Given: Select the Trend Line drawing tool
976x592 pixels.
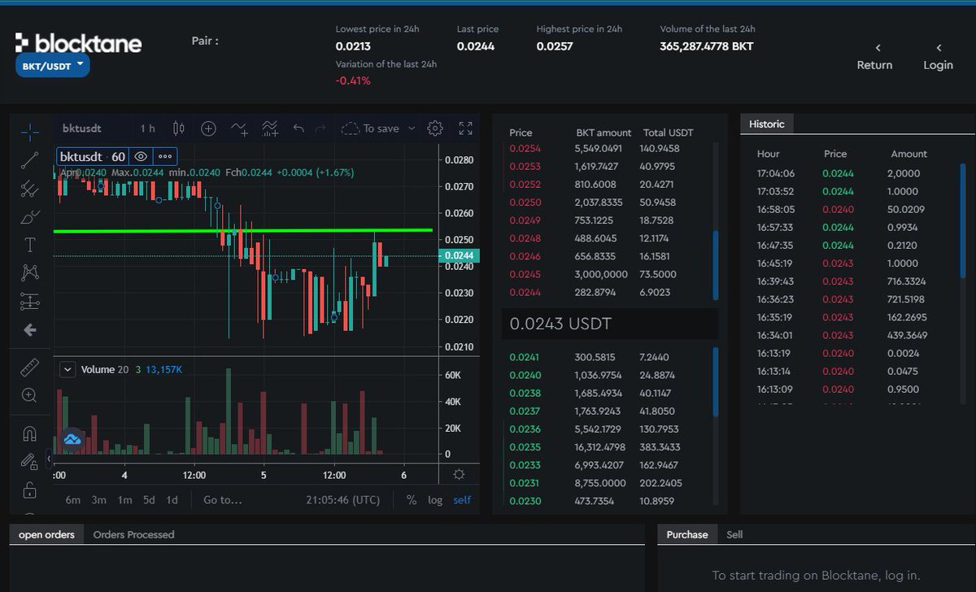Looking at the screenshot, I should pos(30,159).
